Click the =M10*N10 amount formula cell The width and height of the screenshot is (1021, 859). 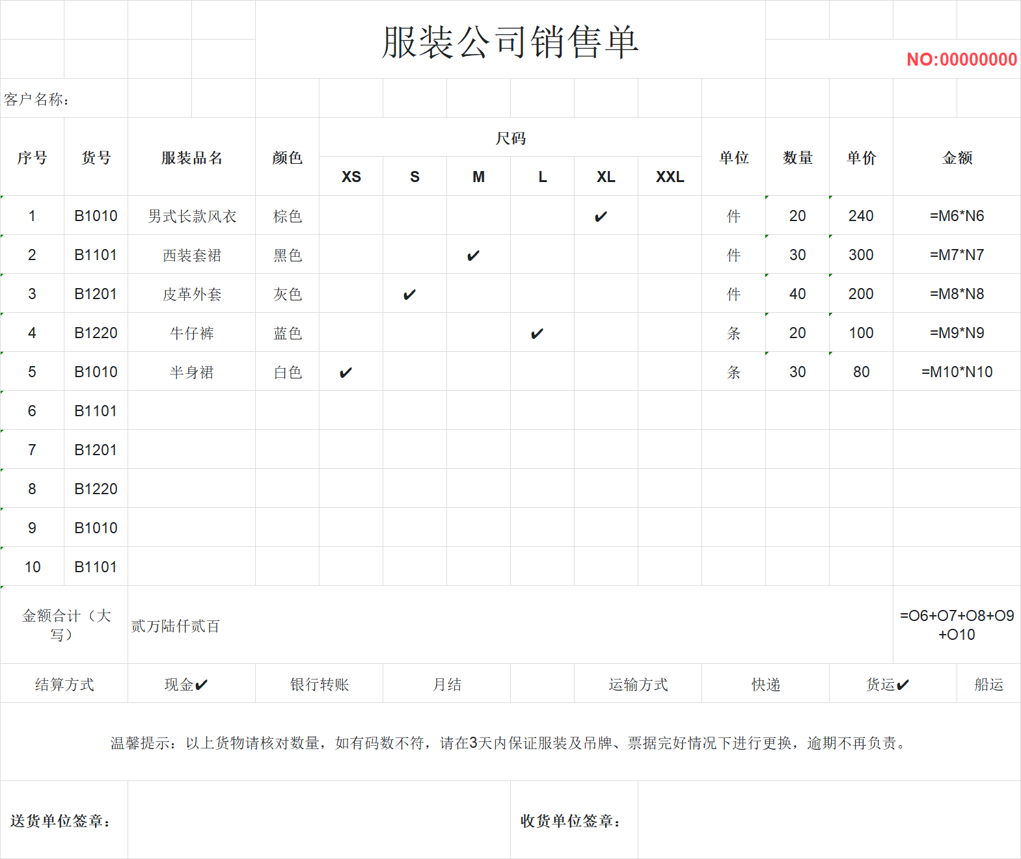point(957,372)
